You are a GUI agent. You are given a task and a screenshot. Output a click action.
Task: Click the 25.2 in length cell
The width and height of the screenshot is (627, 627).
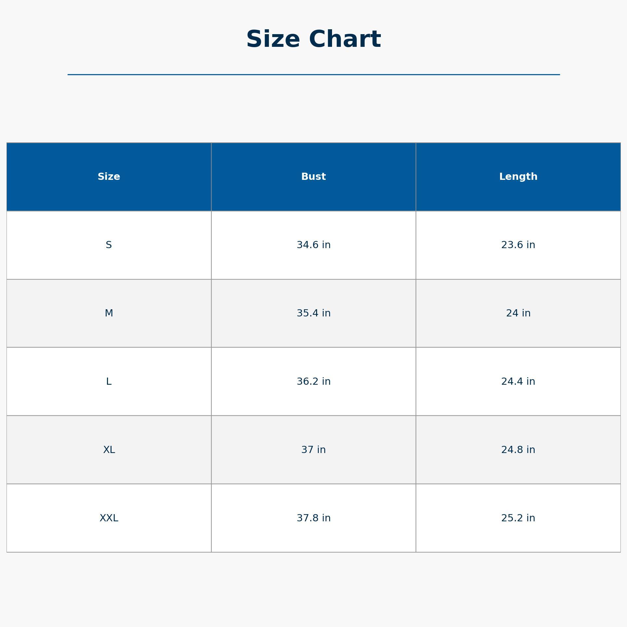pyautogui.click(x=518, y=518)
